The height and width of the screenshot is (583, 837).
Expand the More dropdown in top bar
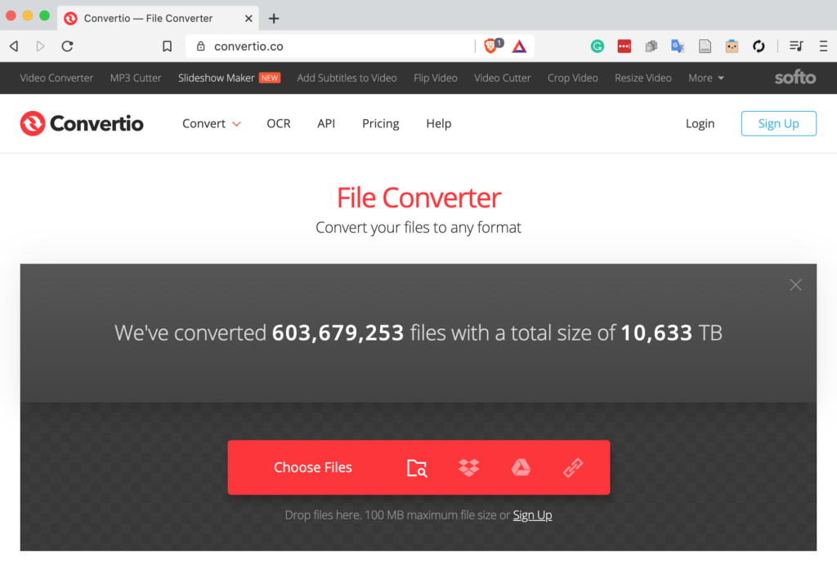(x=705, y=78)
